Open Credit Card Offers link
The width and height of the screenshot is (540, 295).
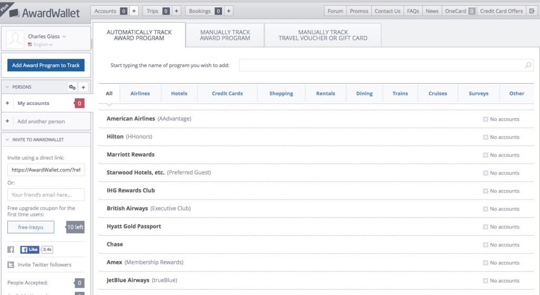coord(502,11)
